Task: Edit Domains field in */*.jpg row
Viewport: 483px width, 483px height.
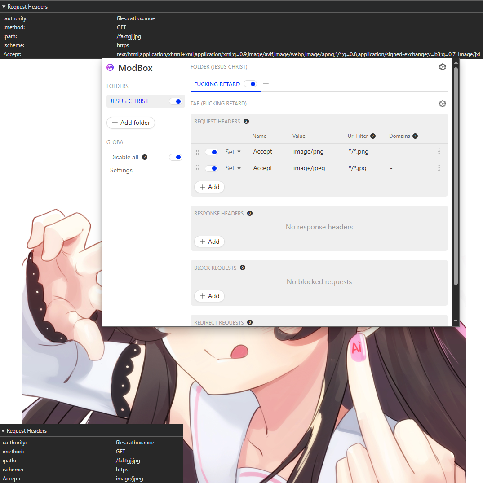Action: coord(391,168)
